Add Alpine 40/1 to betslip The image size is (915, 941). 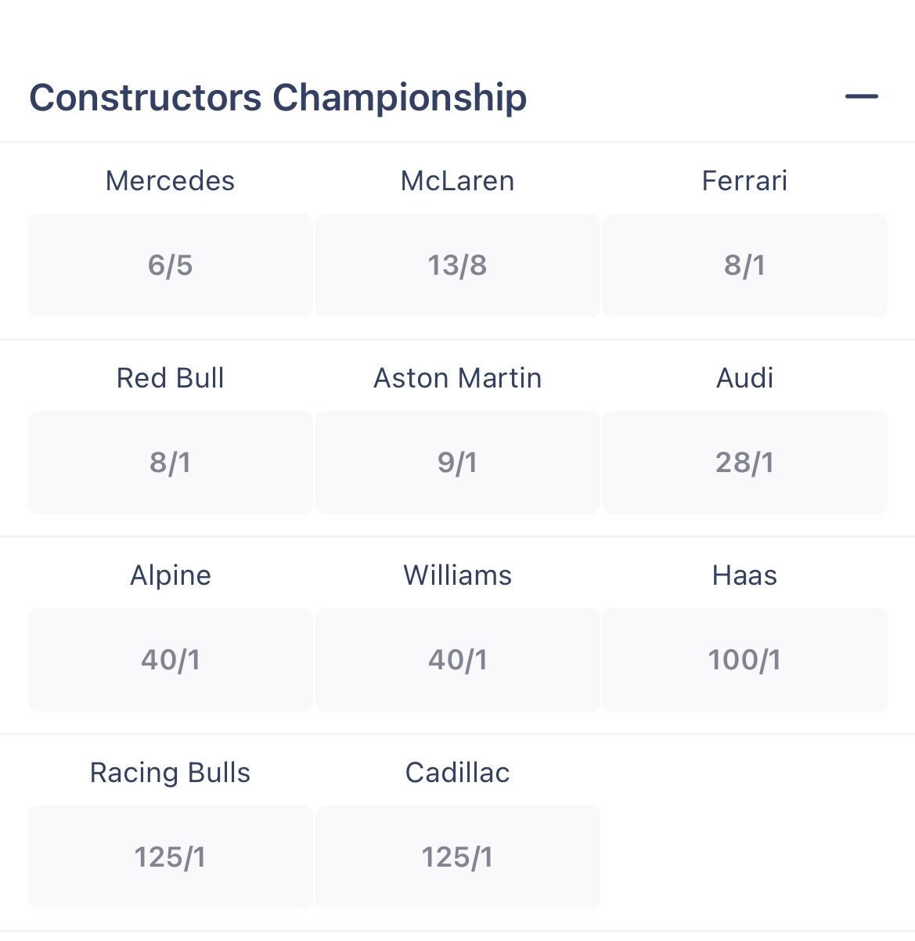coord(171,660)
